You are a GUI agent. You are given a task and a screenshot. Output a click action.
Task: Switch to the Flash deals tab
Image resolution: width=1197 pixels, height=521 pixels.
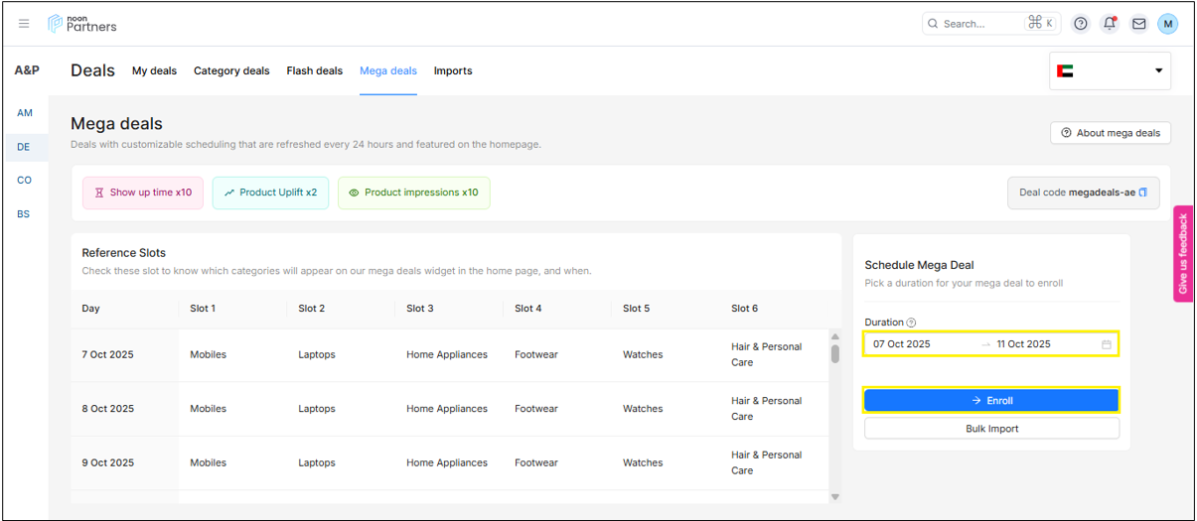tap(314, 71)
